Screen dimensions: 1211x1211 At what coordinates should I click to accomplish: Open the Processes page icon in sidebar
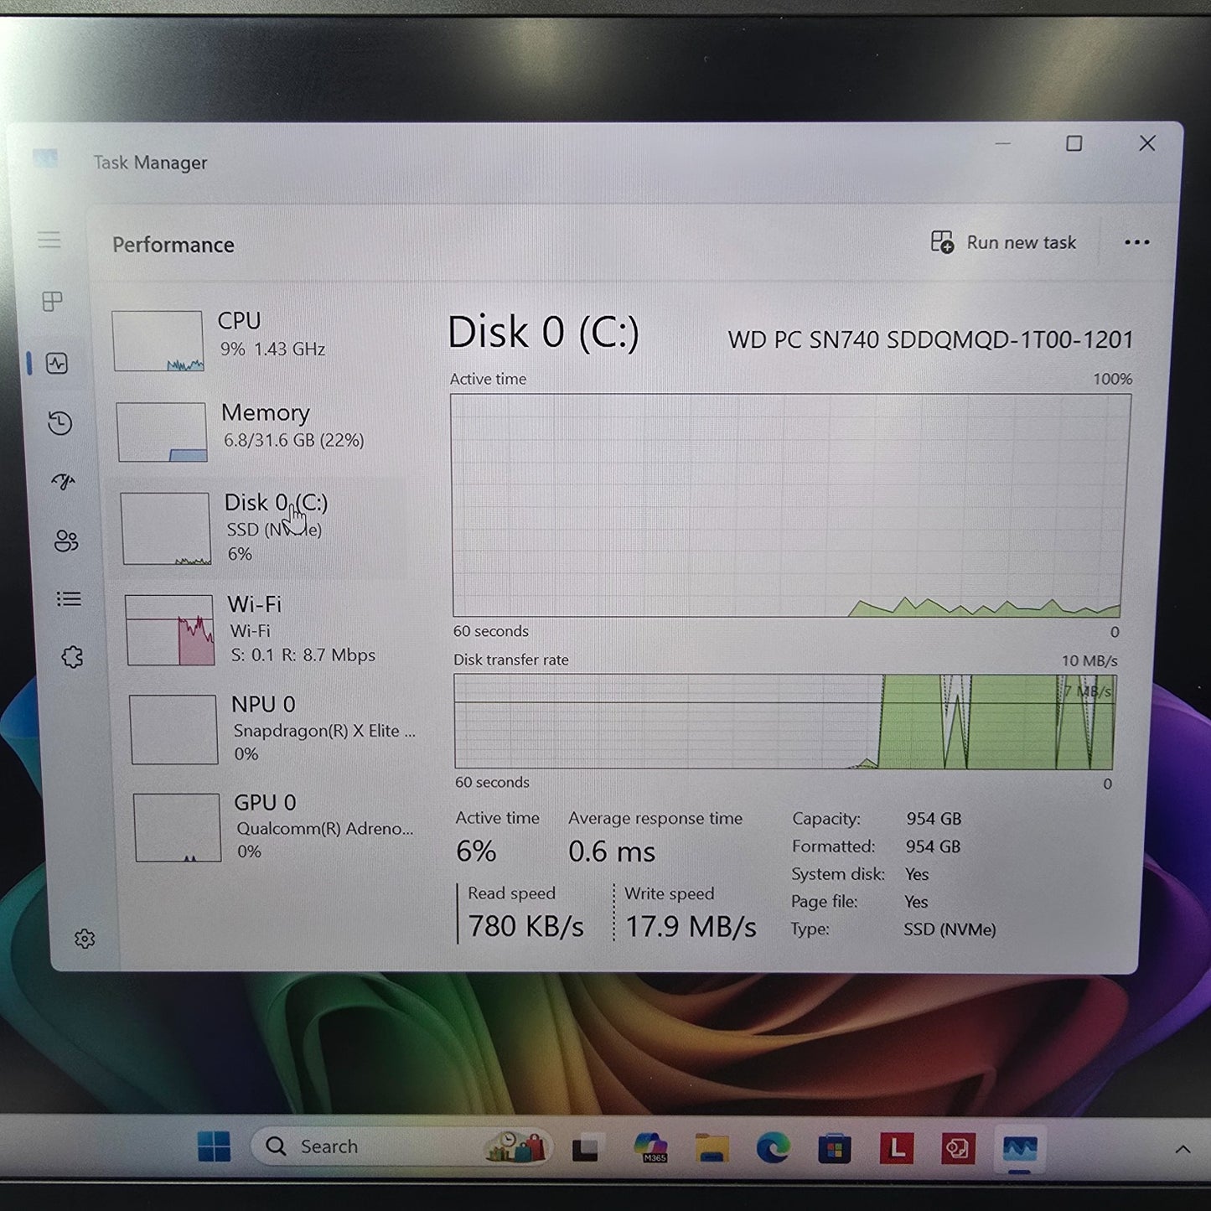pos(52,302)
